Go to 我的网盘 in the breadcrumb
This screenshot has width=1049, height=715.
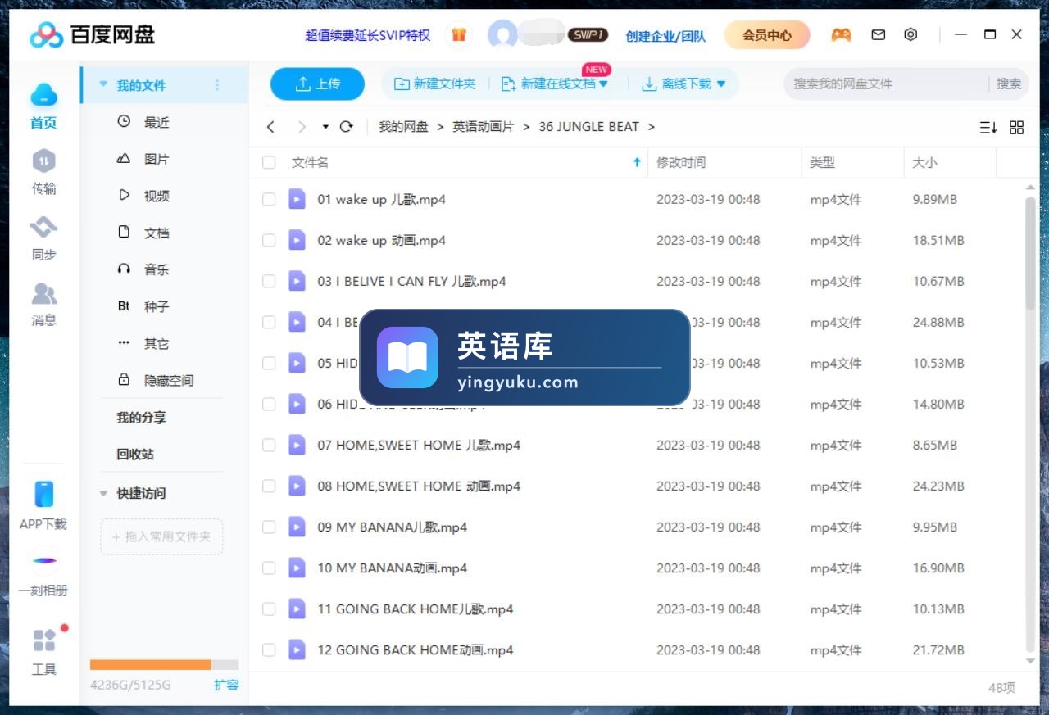(403, 127)
